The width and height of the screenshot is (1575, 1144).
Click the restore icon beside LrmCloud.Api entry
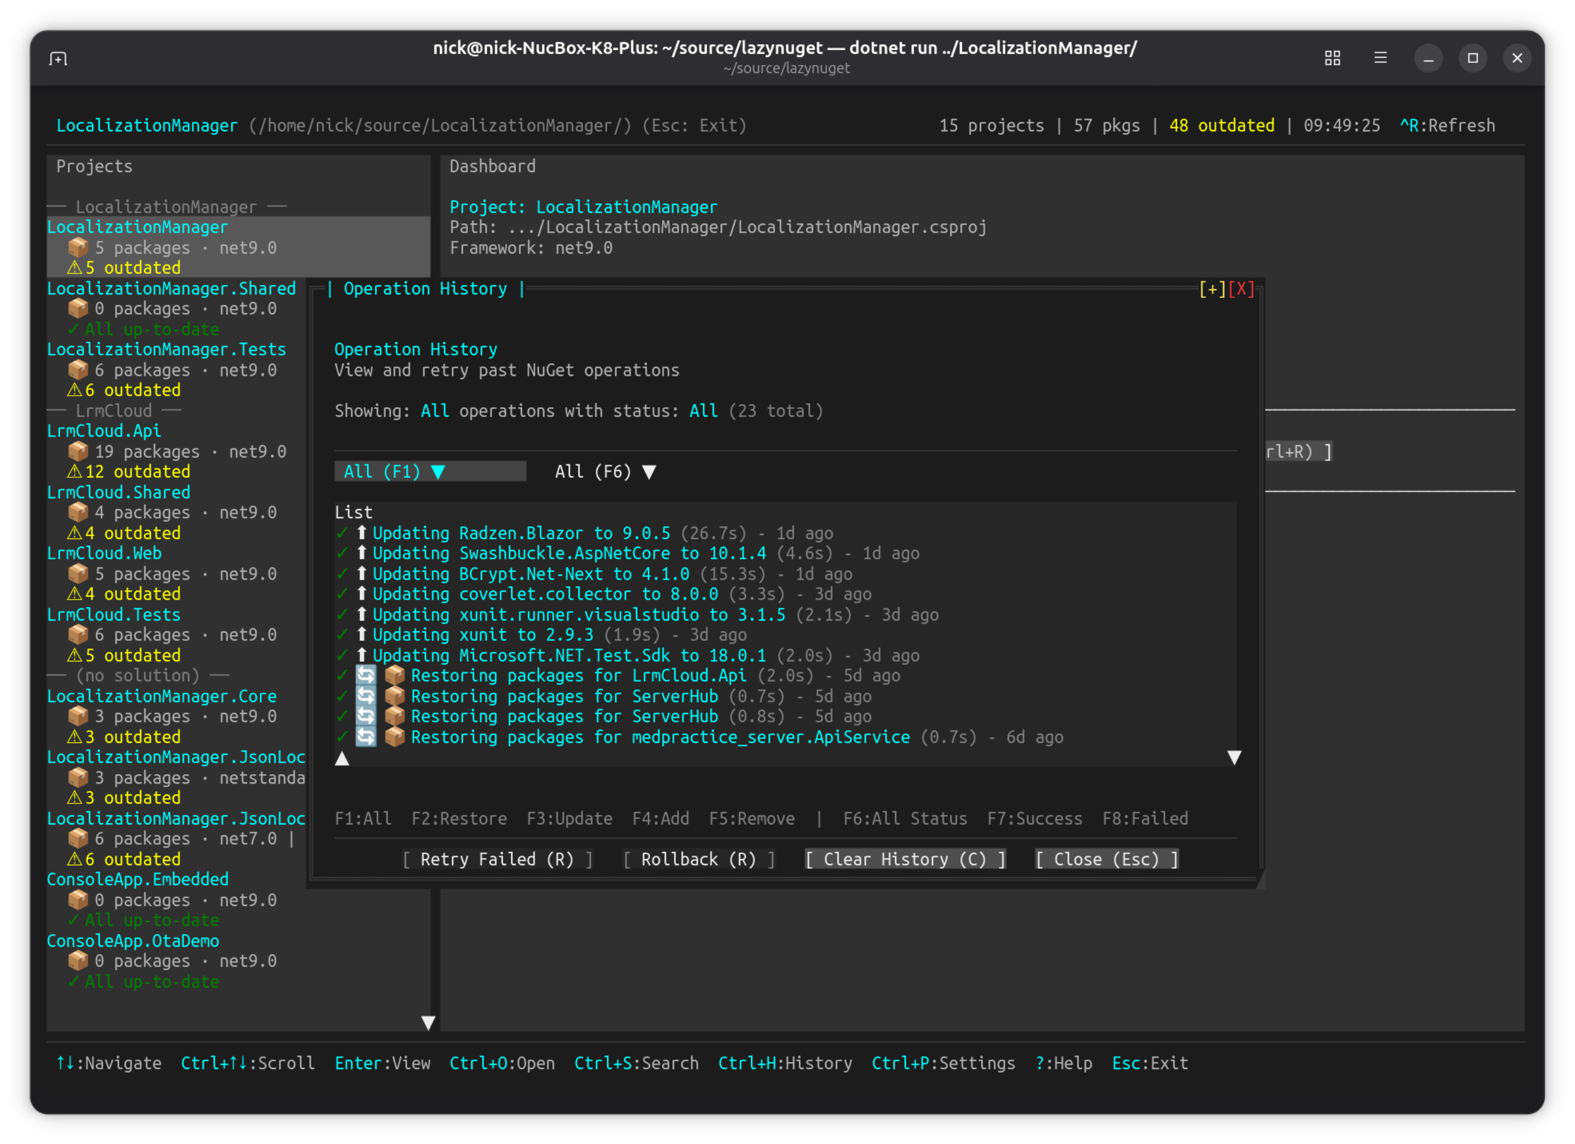[366, 676]
